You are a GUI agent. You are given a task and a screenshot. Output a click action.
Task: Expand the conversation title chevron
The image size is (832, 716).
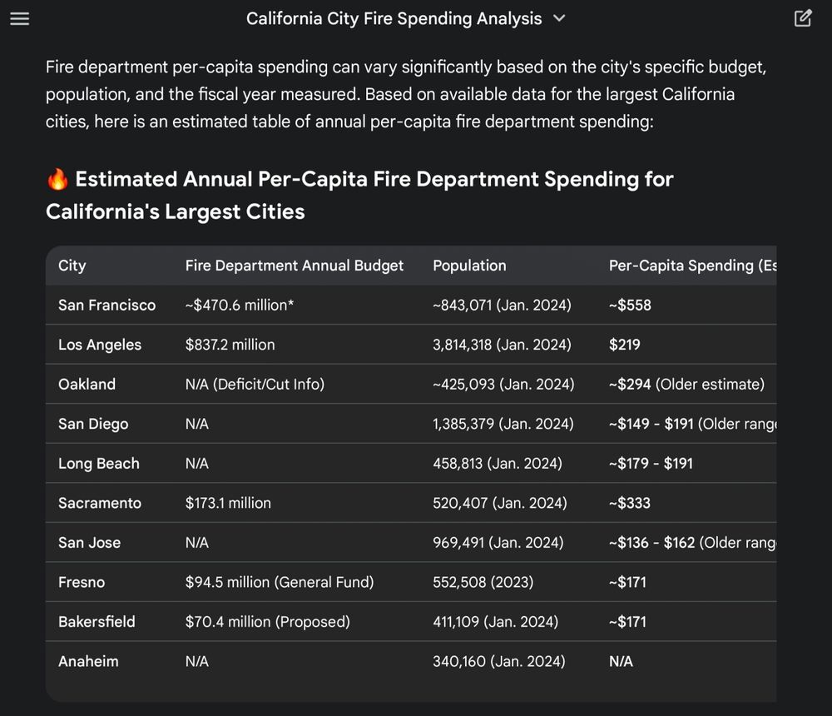point(559,18)
